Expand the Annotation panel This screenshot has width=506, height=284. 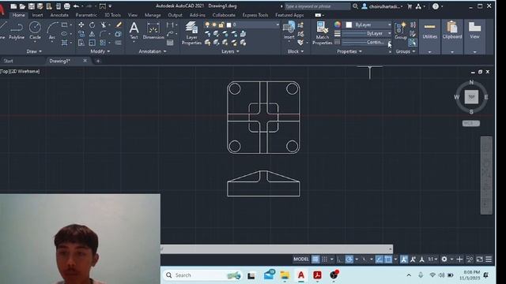[x=153, y=51]
